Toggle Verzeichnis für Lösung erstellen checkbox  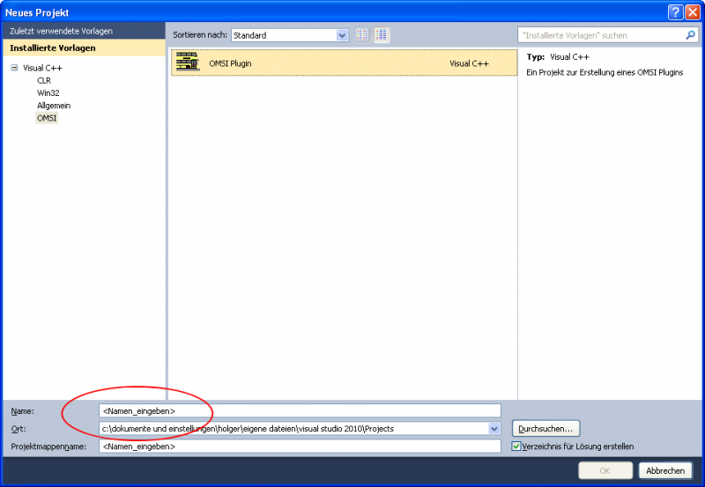(516, 446)
